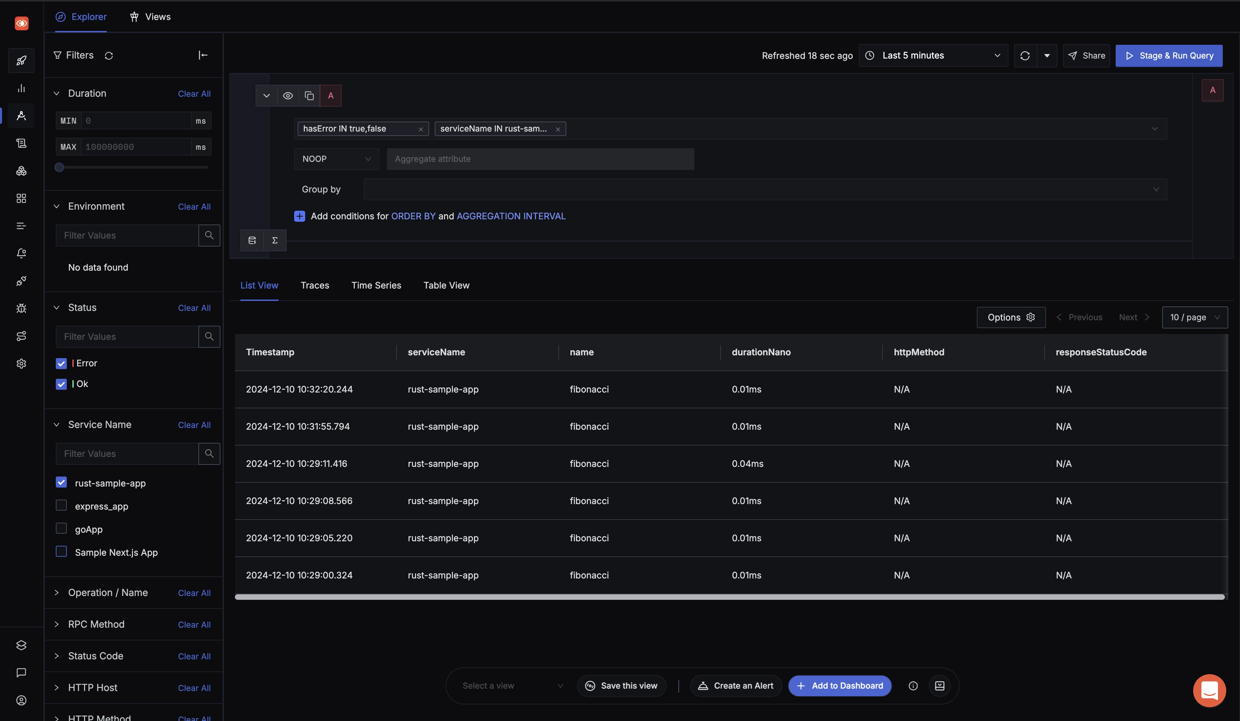Open layers icon near sidebar bottom
1240x721 pixels.
(x=21, y=645)
